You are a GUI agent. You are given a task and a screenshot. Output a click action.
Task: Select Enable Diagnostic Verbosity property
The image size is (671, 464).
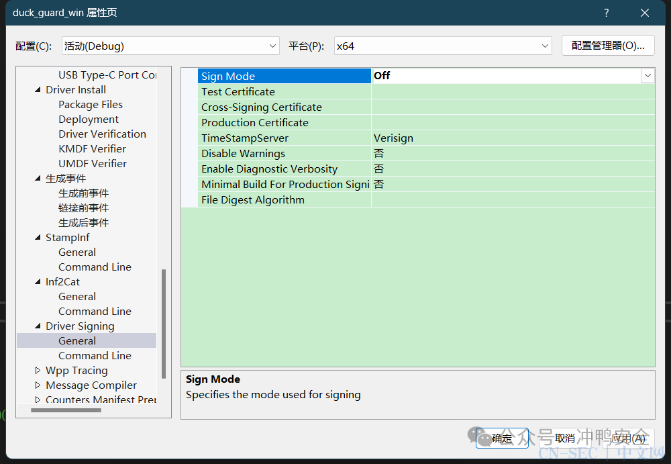[285, 169]
